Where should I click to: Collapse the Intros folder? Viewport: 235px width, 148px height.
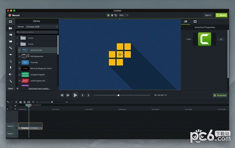17,44
